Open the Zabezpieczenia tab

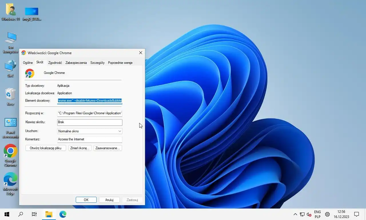(76, 63)
